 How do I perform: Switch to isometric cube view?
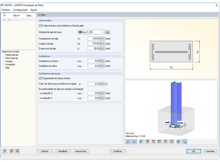click(x=172, y=142)
